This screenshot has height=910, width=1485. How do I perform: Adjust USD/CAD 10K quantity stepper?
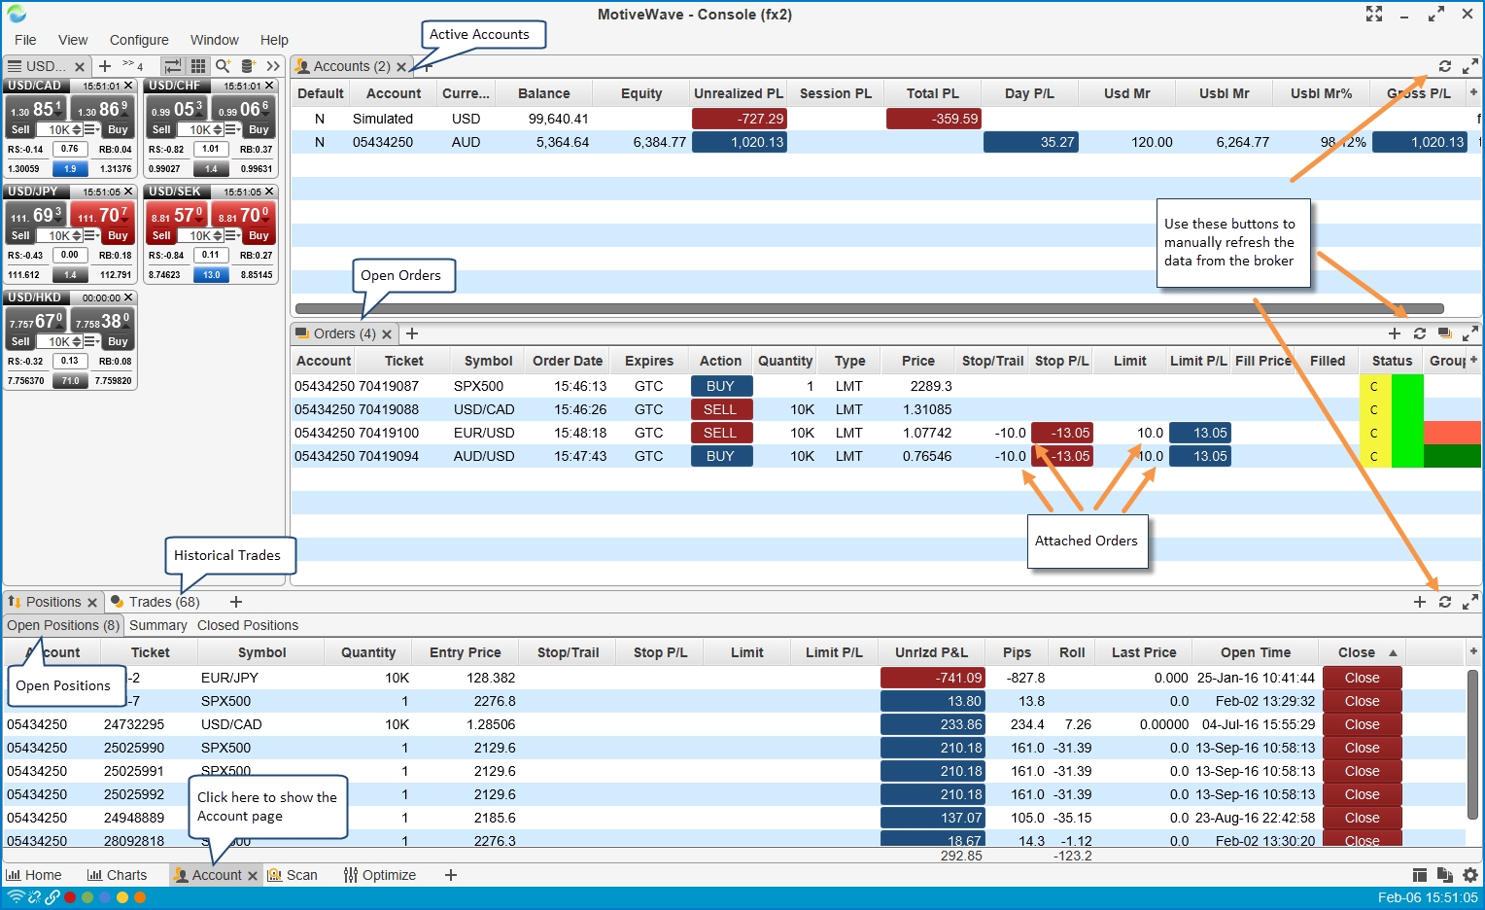(77, 129)
